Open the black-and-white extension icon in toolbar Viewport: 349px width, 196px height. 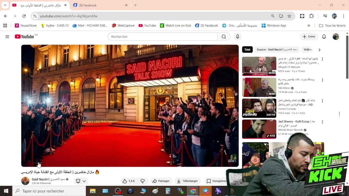tap(302, 16)
